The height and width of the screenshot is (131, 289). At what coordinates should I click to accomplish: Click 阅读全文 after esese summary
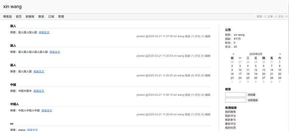point(33,130)
